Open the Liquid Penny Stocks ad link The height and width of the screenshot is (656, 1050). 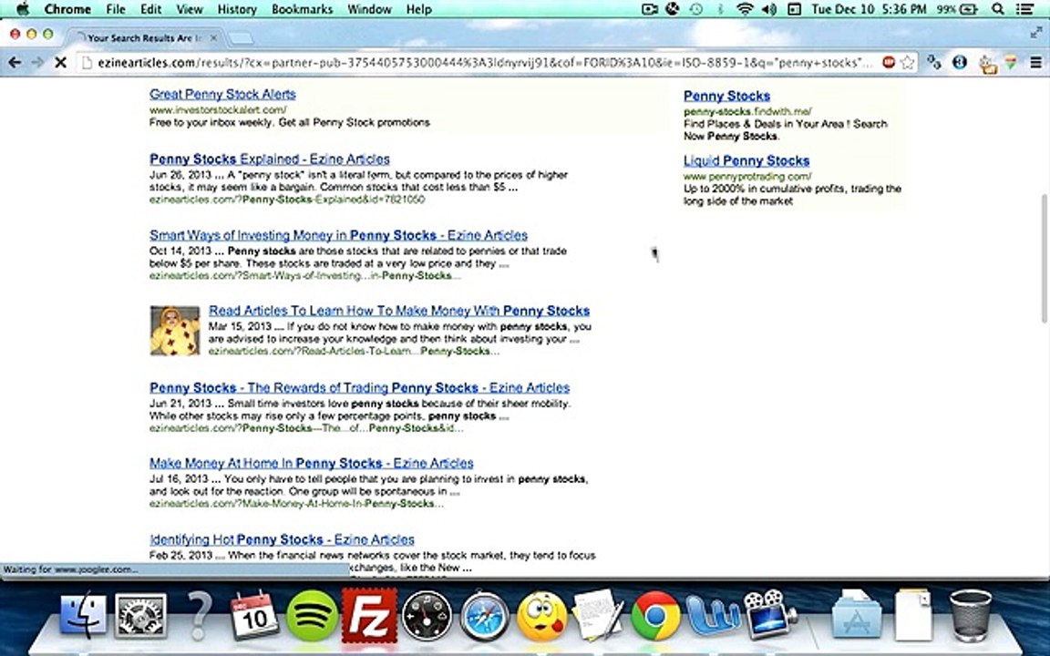tap(746, 160)
